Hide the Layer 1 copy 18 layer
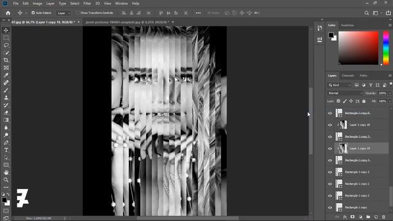This screenshot has width=393, height=221. (330, 125)
